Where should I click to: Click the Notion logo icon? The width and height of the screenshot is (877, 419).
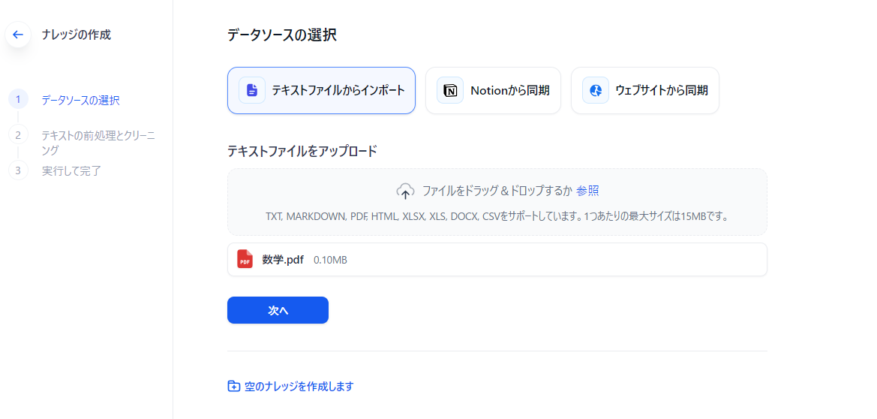450,90
